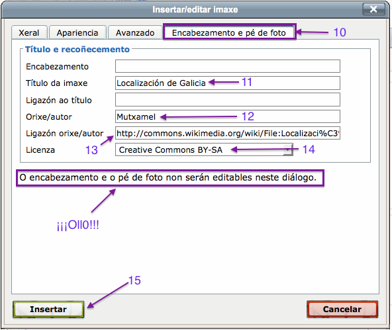This screenshot has height=330, width=392.
Task: Click the Licenza label
Action: (40, 149)
